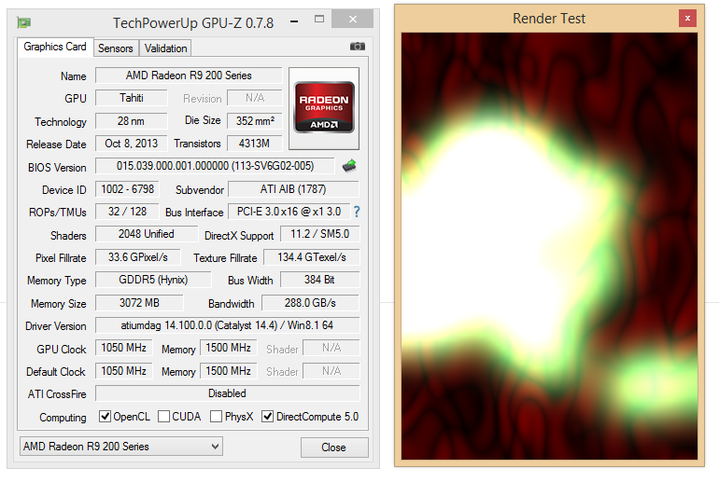719x482 pixels.
Task: Toggle the DirectCompute 5.0 checkbox
Action: tap(267, 417)
